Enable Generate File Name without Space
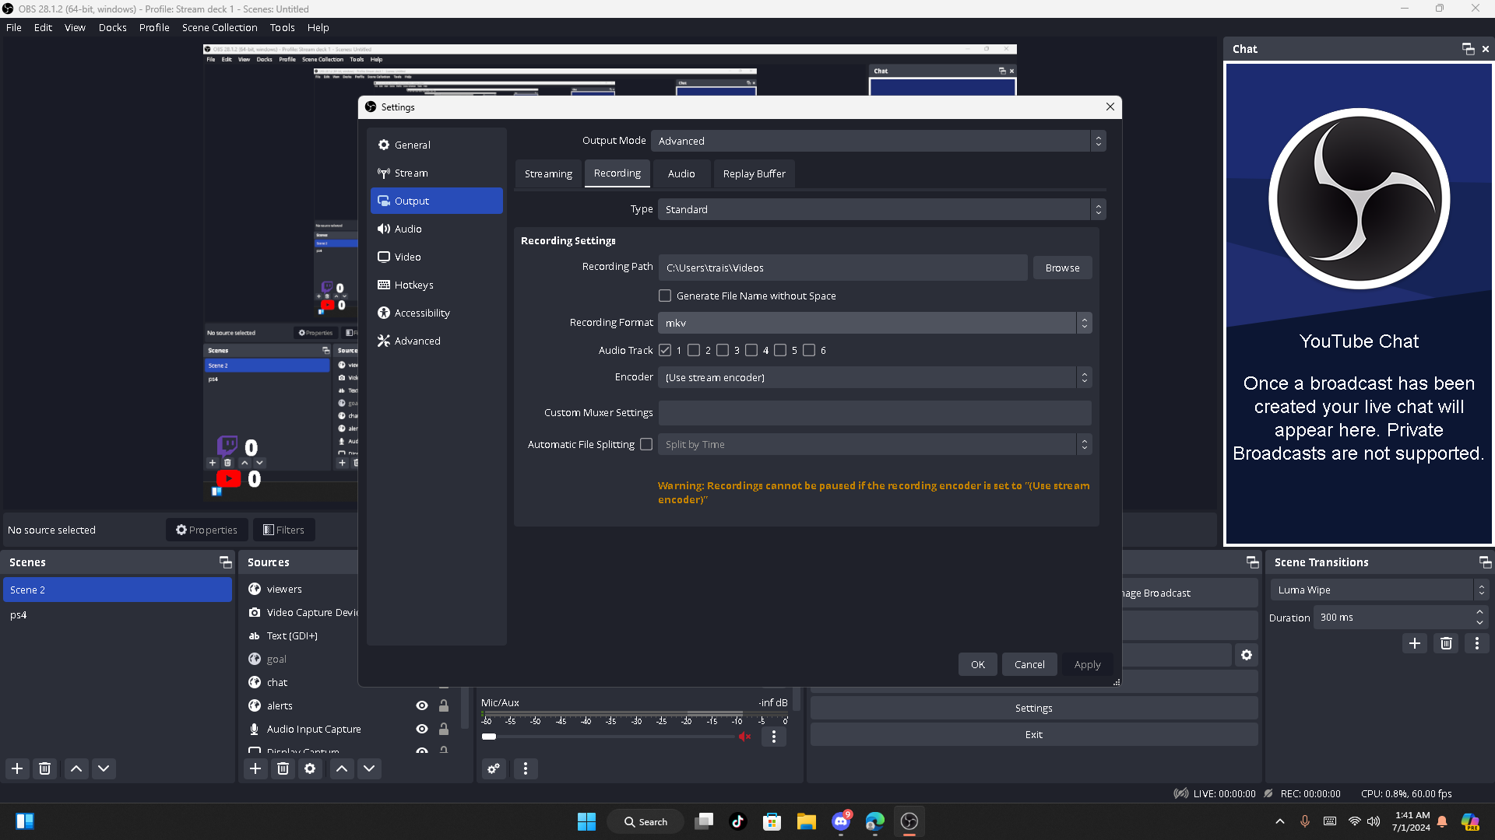This screenshot has height=840, width=1495. (665, 296)
